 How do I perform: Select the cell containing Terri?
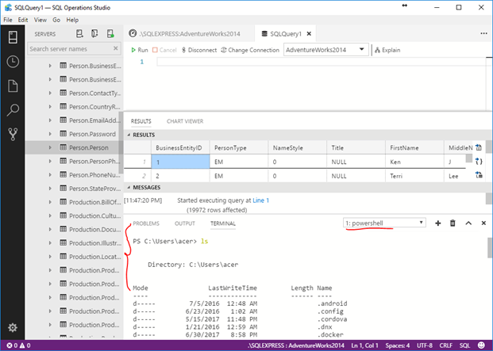coord(414,176)
